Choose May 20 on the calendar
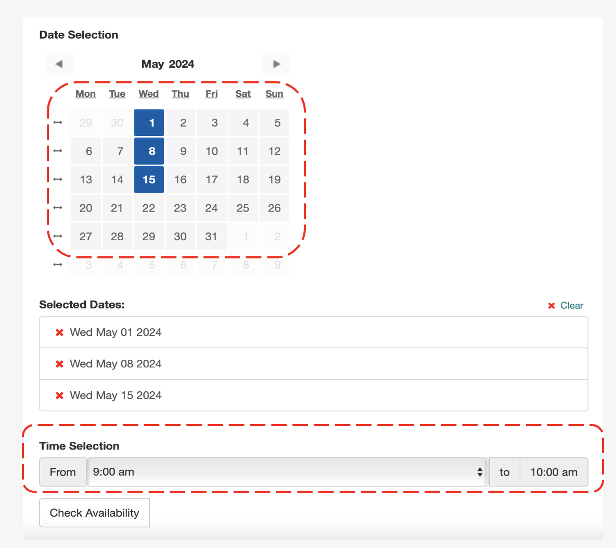Screen dimensions: 616x548 (86, 208)
